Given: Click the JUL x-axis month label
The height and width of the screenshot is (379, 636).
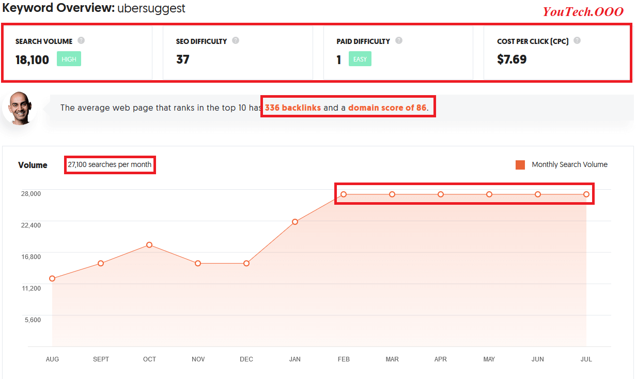Looking at the screenshot, I should pos(586,359).
